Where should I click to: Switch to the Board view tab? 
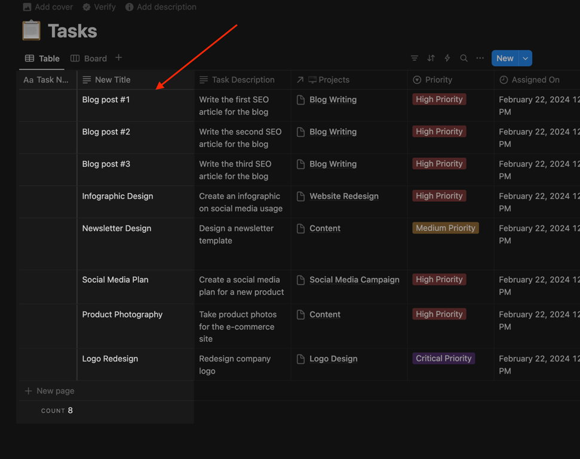[x=89, y=59]
